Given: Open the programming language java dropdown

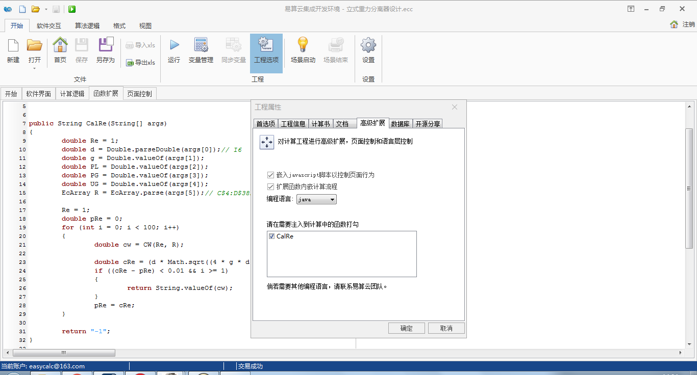Looking at the screenshot, I should tap(316, 200).
